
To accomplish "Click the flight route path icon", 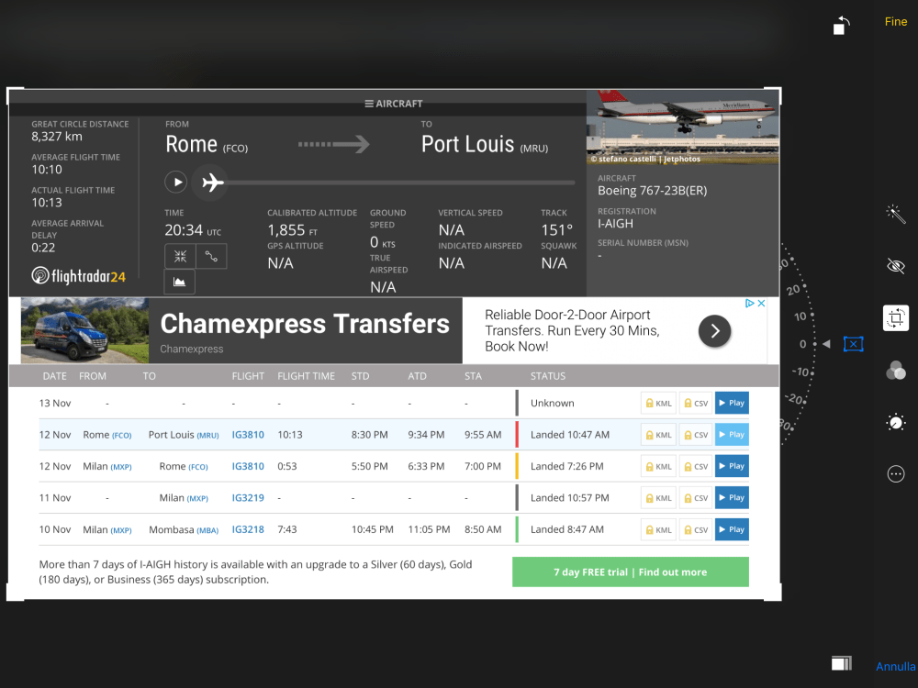I will point(211,256).
